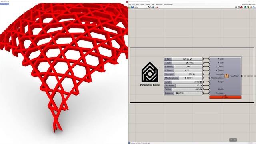The height and width of the screenshot is (144, 256).
Task: Click the Zoom Extents icon
Action: (149, 7)
